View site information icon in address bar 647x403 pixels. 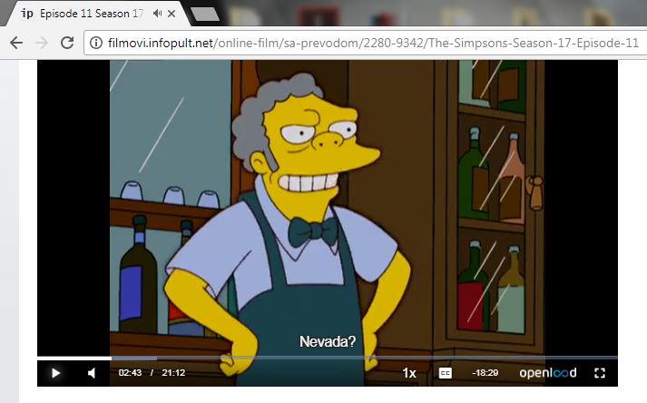coord(96,43)
